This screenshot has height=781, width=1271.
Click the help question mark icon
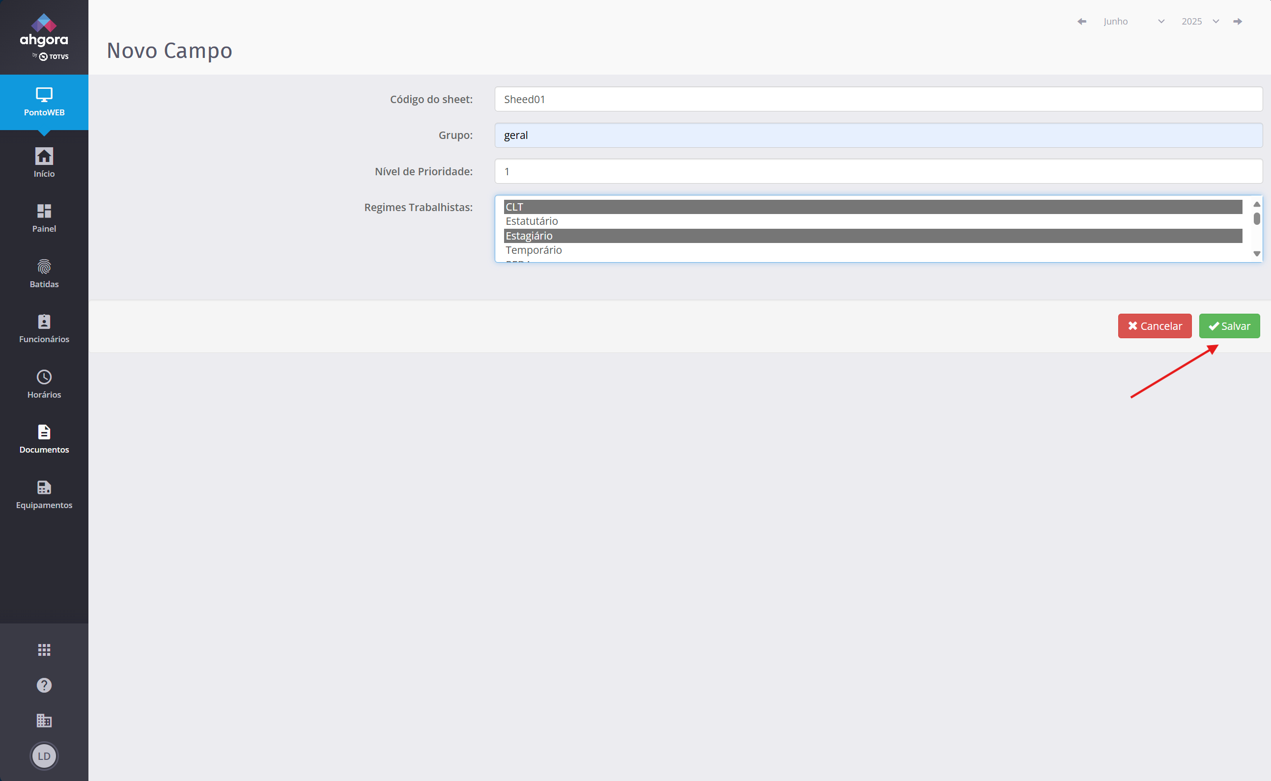click(x=44, y=685)
